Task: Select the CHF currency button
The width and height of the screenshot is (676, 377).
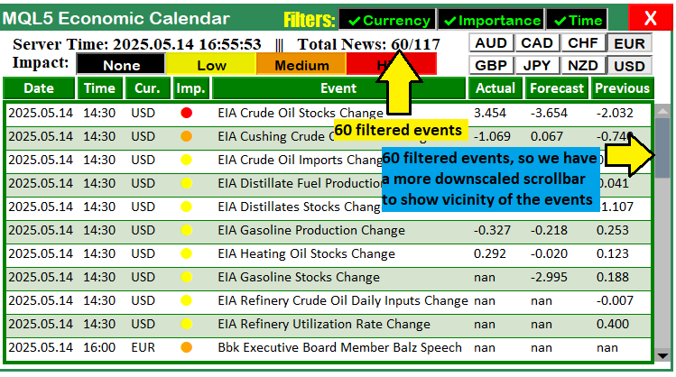Action: [x=583, y=43]
